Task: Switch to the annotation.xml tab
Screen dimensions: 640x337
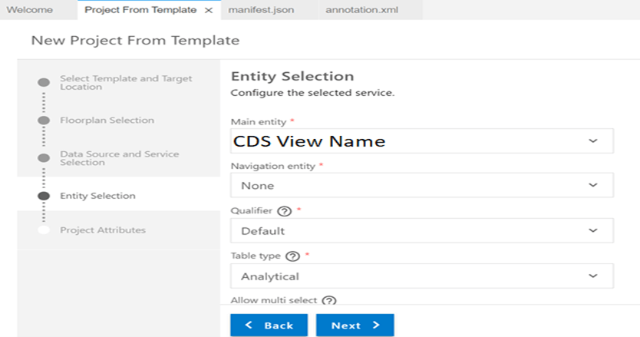Action: coord(361,10)
